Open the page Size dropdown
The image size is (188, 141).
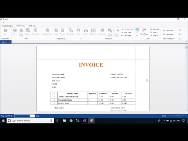78,32
